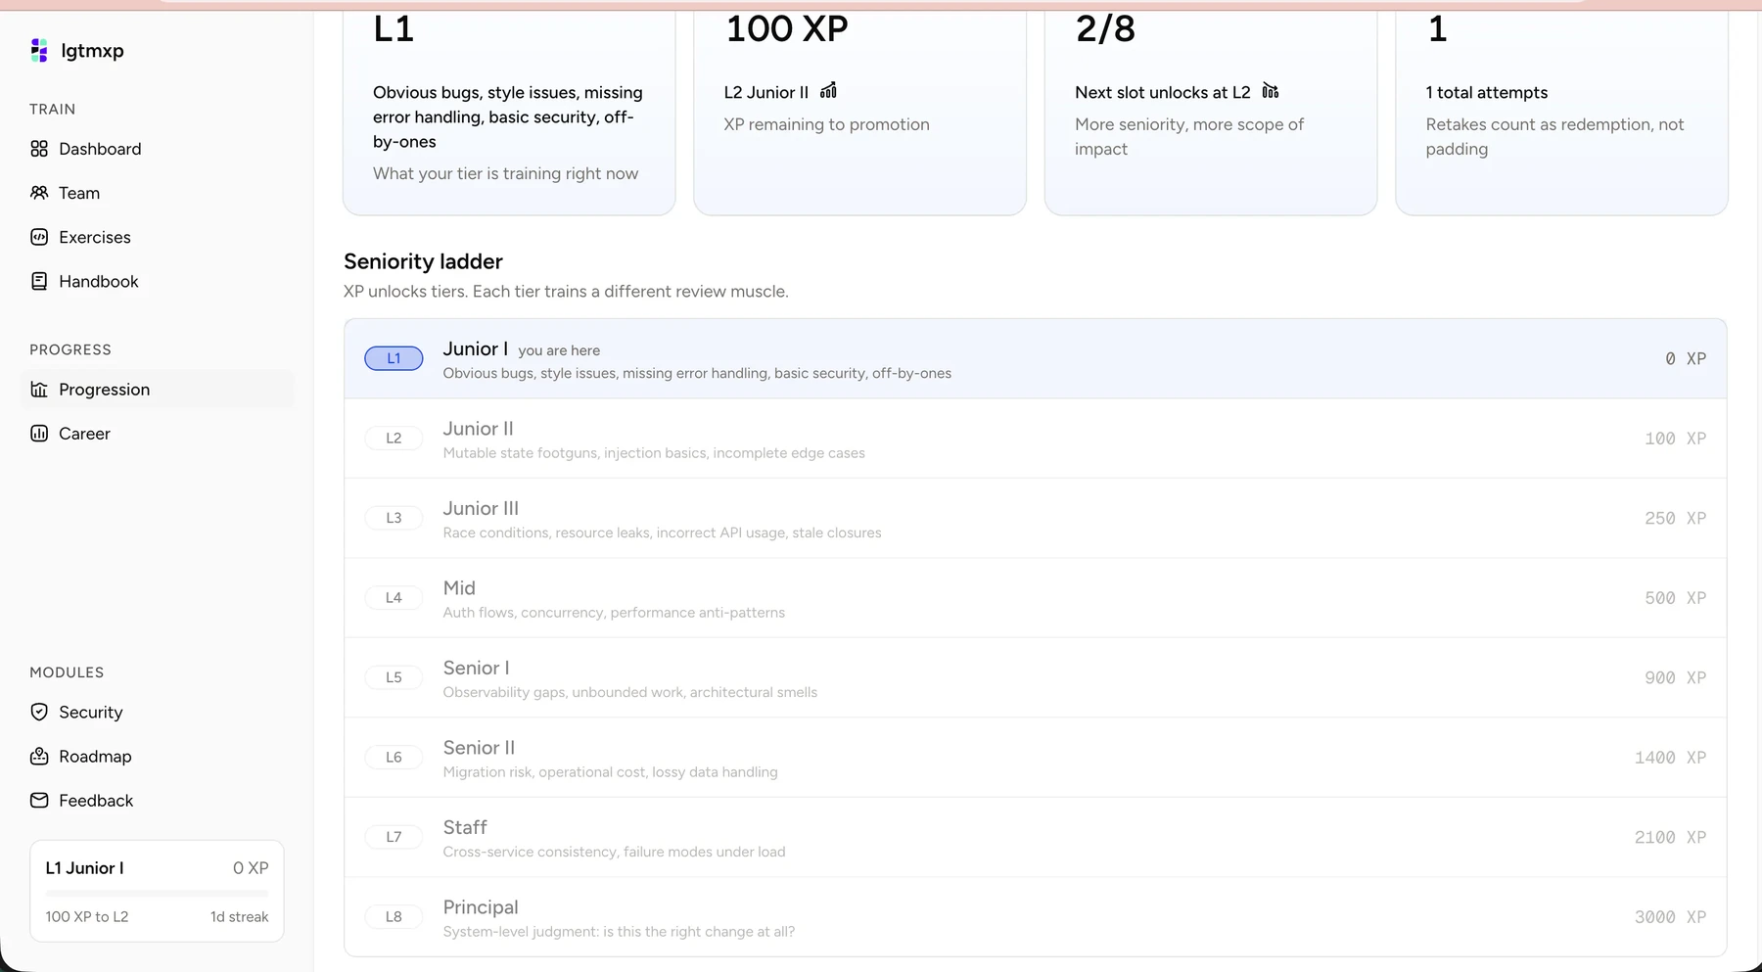Click the L1 Junior I XP progress bar

(157, 893)
